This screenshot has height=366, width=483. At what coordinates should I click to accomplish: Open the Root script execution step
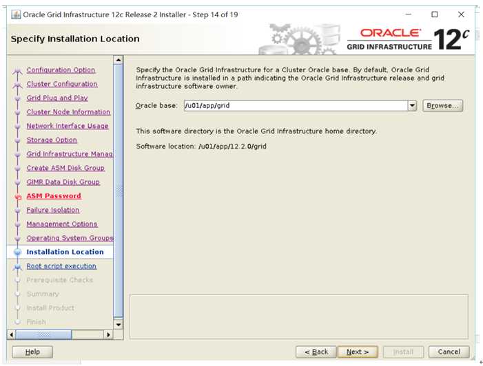coord(61,266)
